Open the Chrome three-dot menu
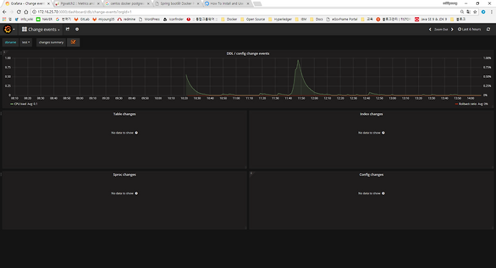Viewport: 496px width, 268px height. 492,12
